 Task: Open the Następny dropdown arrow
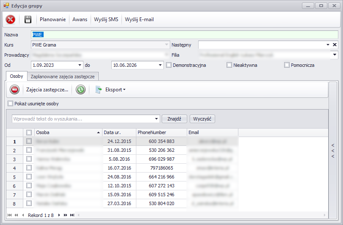point(328,45)
